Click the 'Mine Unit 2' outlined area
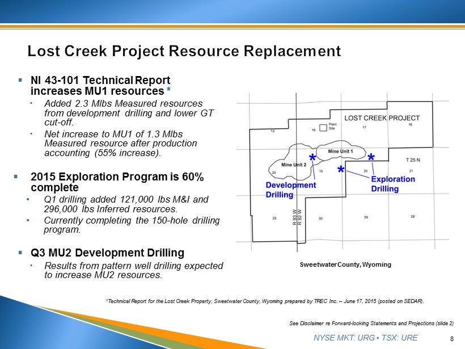The height and width of the screenshot is (349, 465). point(293,164)
